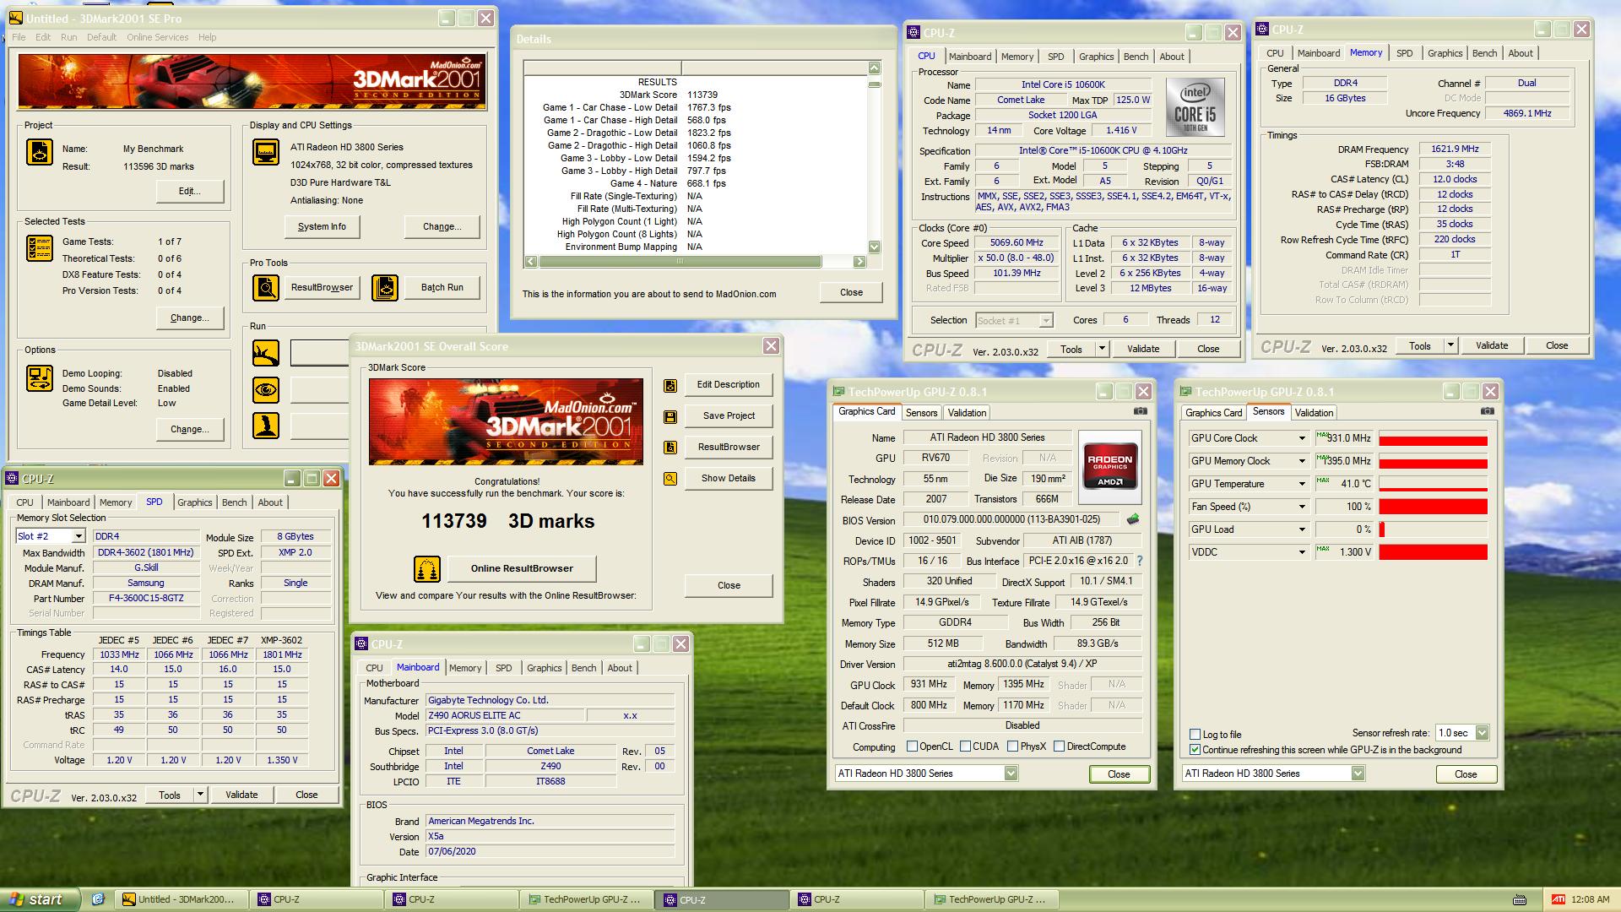The image size is (1621, 912).
Task: Click the Show Details button
Action: tap(729, 479)
